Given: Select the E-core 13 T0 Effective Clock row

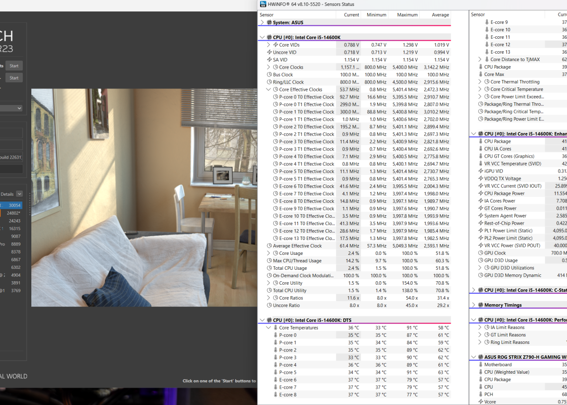Looking at the screenshot, I should point(354,239).
